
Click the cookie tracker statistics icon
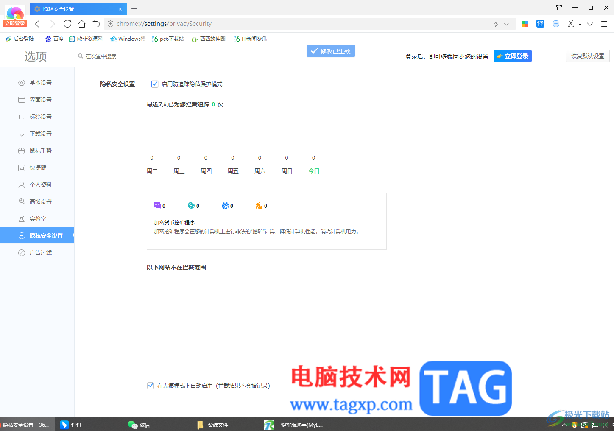tap(190, 205)
